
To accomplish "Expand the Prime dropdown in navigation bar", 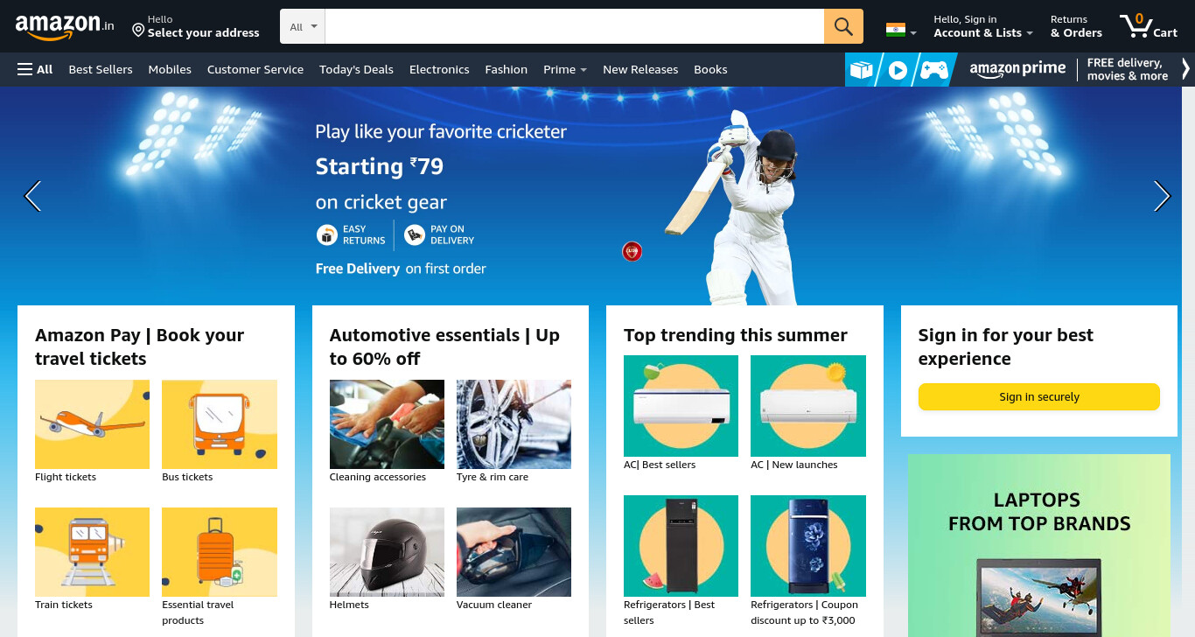I will (565, 69).
